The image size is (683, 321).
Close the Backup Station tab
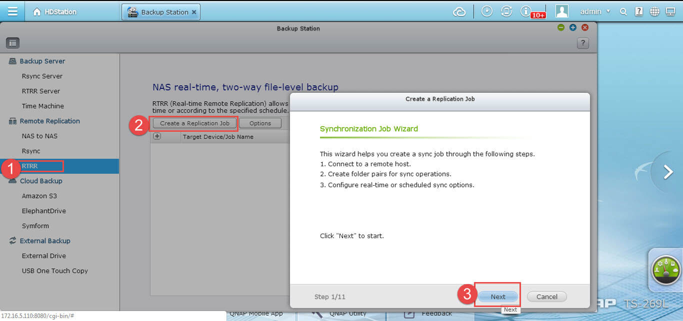click(194, 12)
